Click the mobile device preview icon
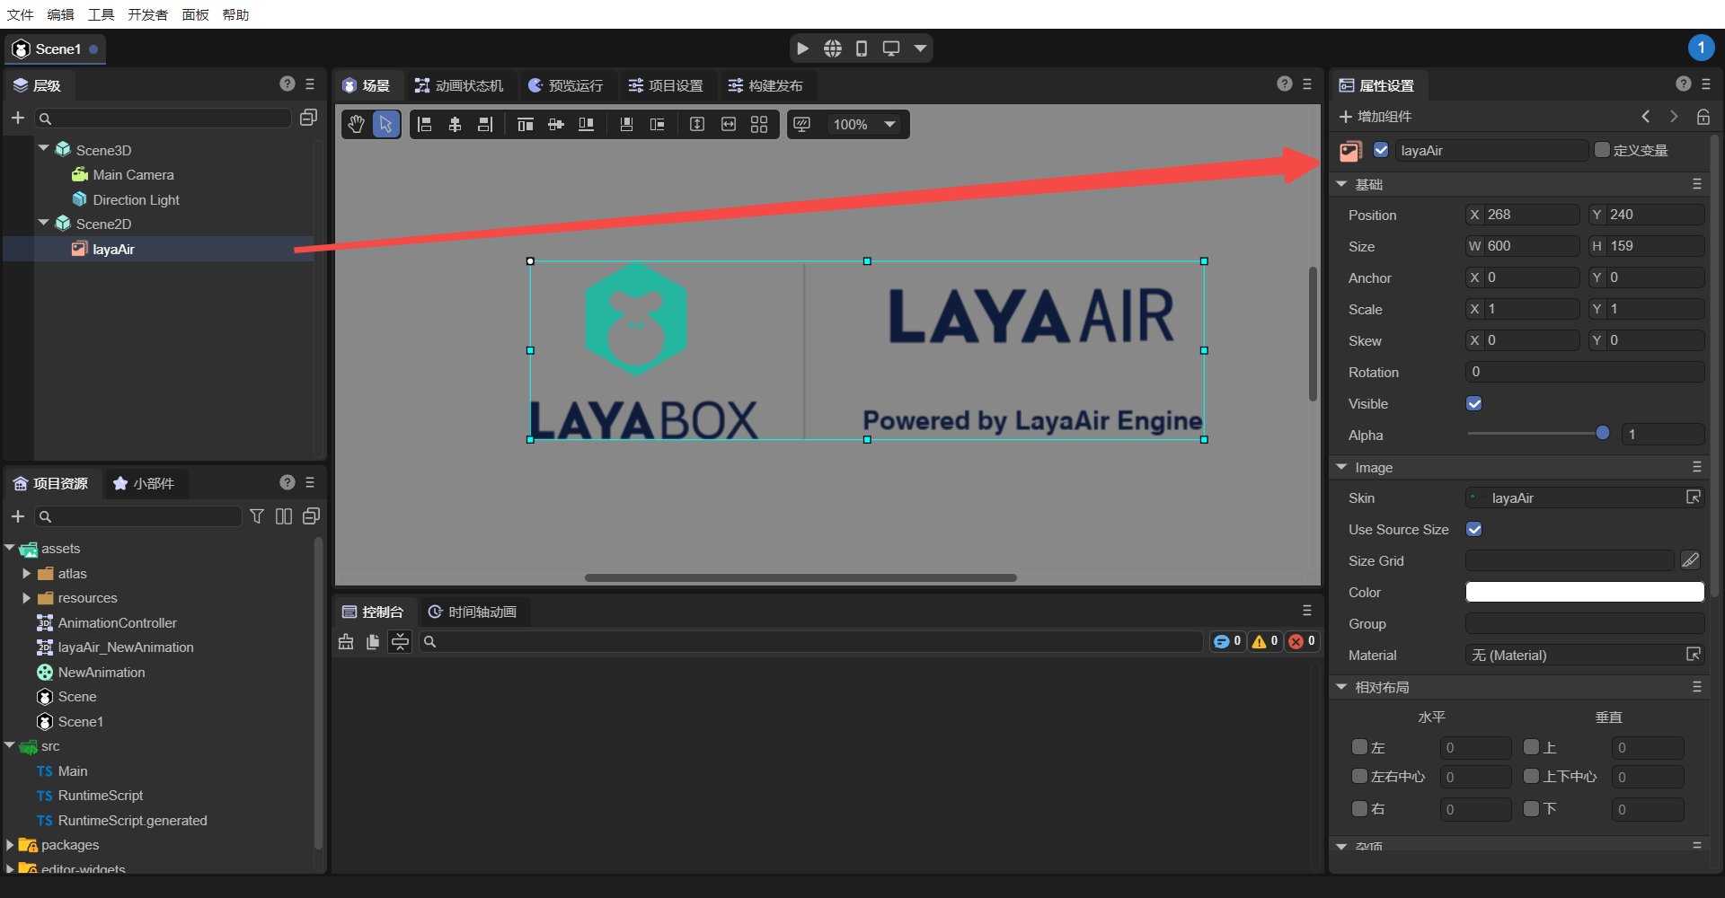The height and width of the screenshot is (898, 1725). pos(862,48)
